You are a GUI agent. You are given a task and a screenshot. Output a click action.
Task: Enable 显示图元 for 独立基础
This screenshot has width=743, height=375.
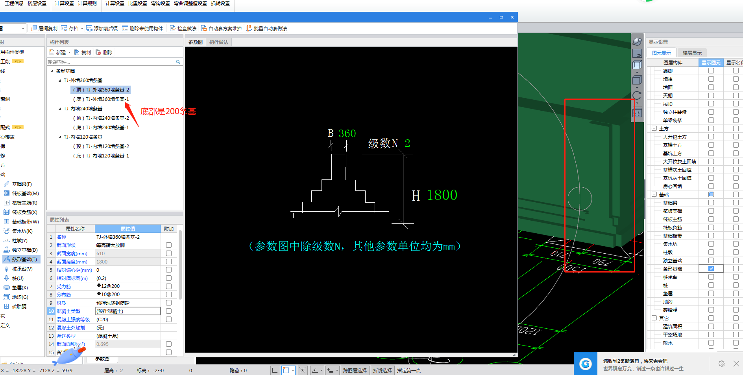(x=711, y=260)
